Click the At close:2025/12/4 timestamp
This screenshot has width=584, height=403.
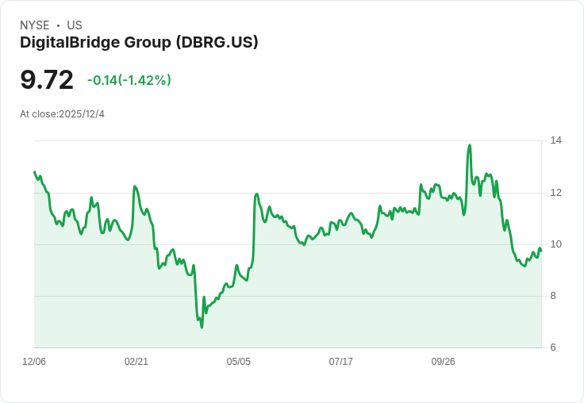coord(62,114)
